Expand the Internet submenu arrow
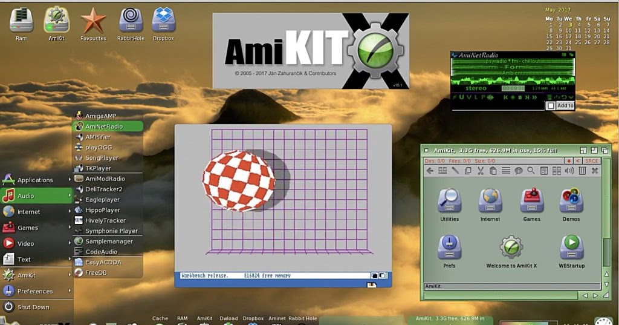 point(70,211)
